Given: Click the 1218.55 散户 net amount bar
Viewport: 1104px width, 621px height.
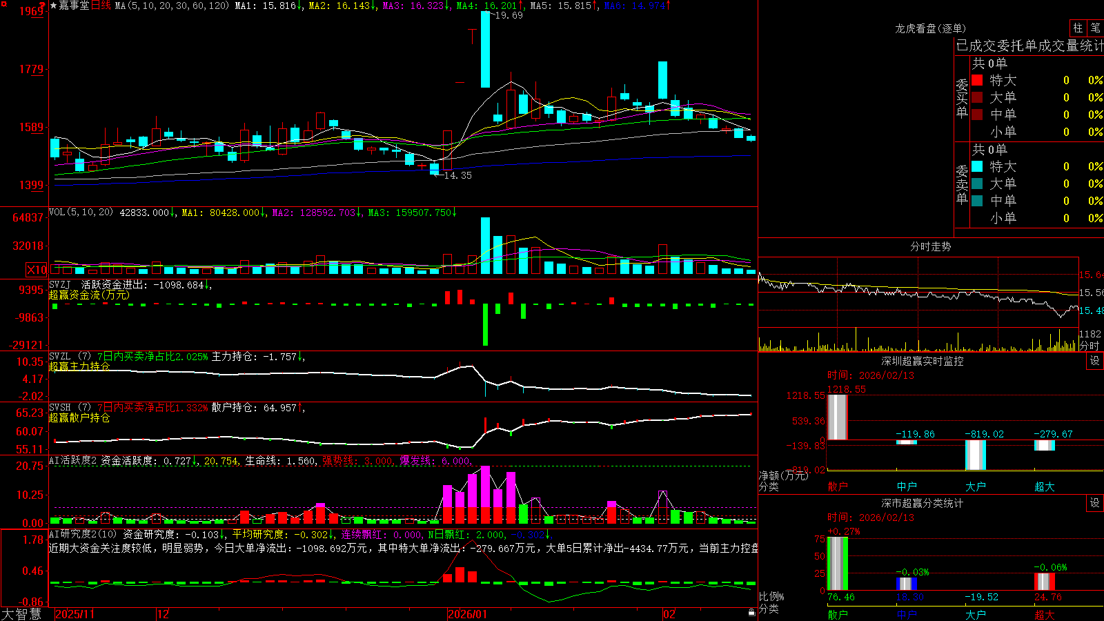Looking at the screenshot, I should pos(838,417).
